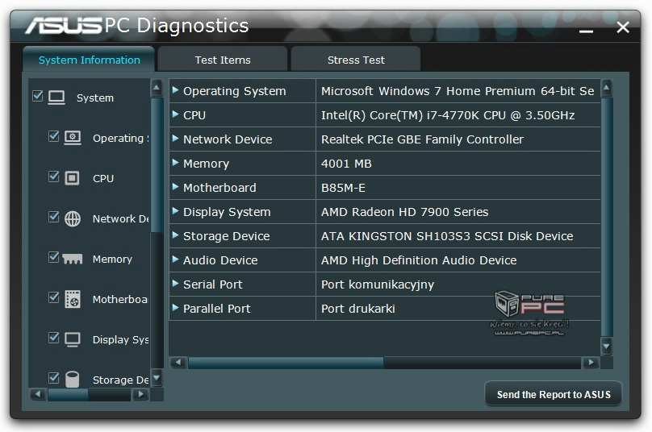
Task: Toggle the CPU checkbox in sidebar
Action: pyautogui.click(x=54, y=177)
